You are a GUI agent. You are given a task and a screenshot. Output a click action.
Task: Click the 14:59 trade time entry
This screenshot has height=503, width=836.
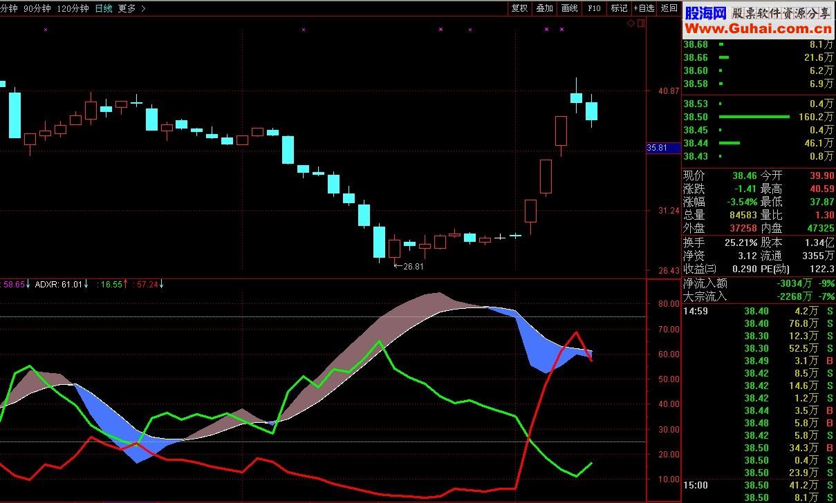[696, 311]
